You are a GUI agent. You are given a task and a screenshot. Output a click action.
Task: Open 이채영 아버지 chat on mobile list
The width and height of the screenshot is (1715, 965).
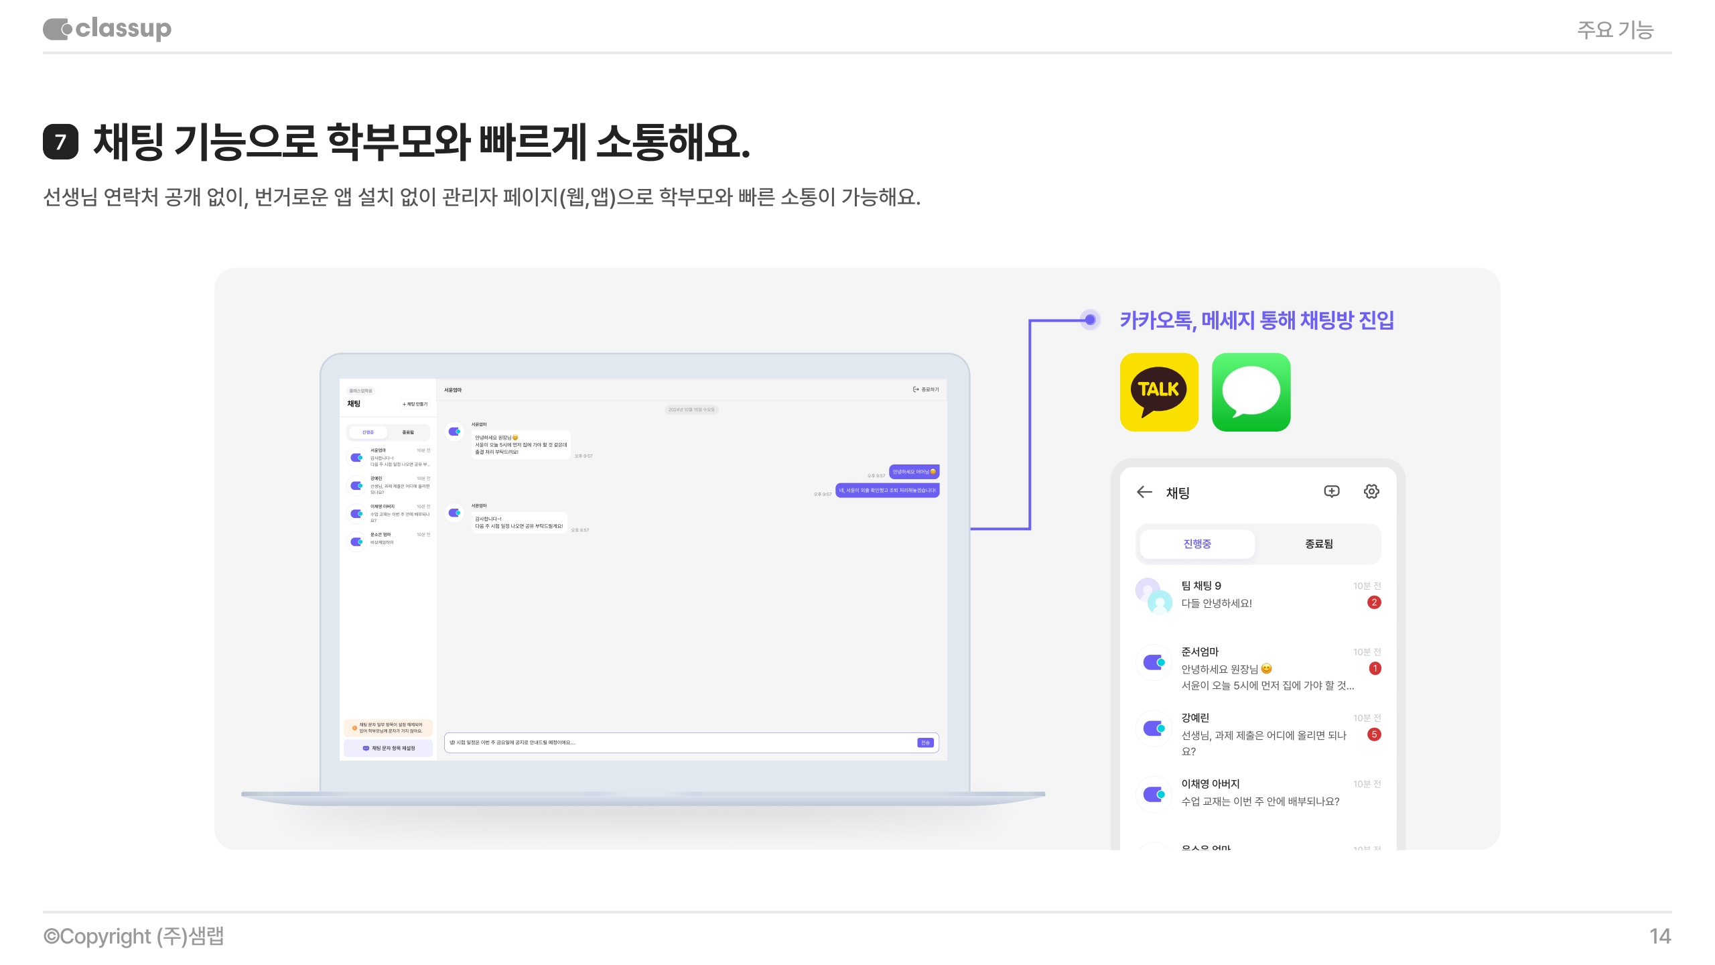pos(1259,793)
